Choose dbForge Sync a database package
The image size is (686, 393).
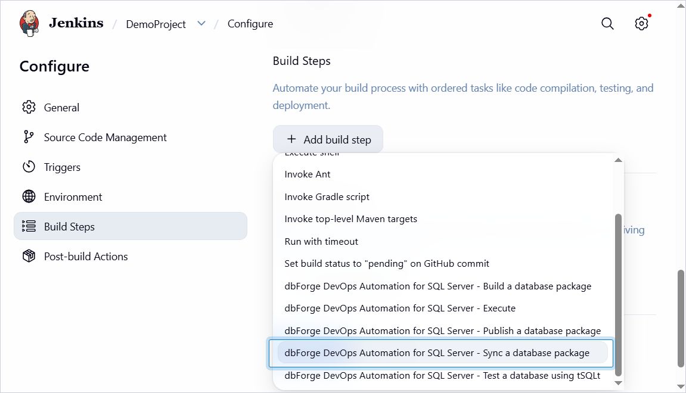pyautogui.click(x=443, y=353)
